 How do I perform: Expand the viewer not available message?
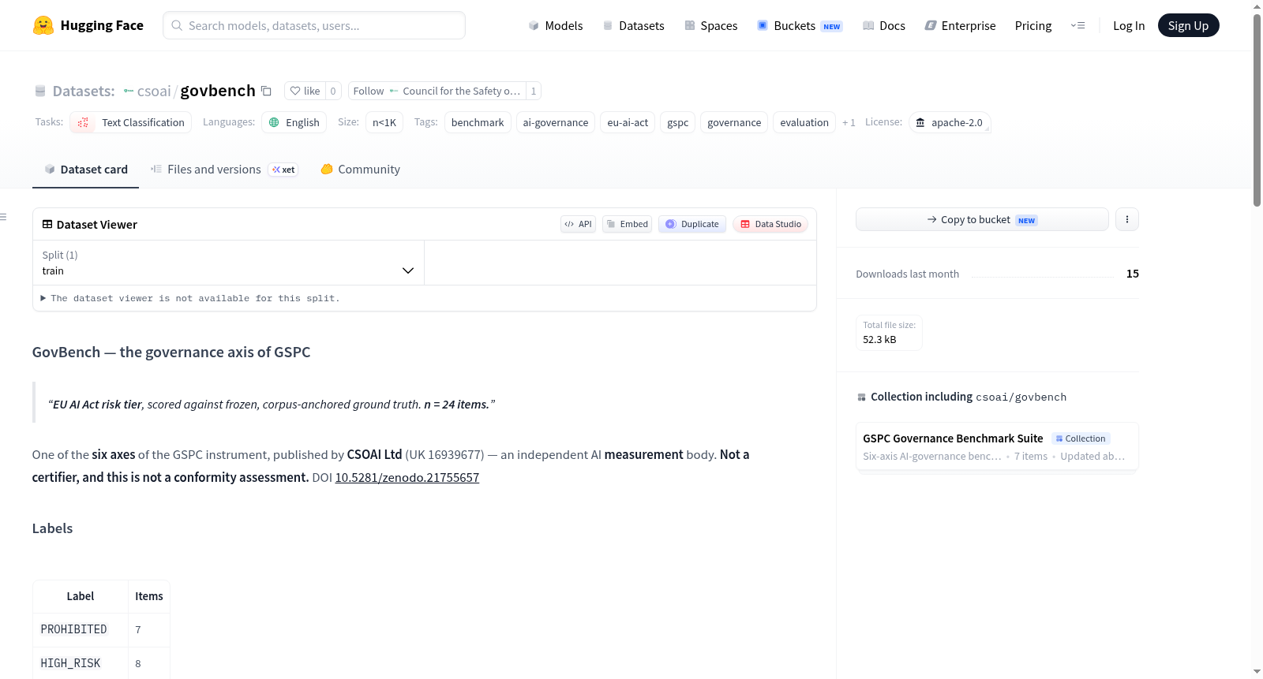pyautogui.click(x=190, y=298)
